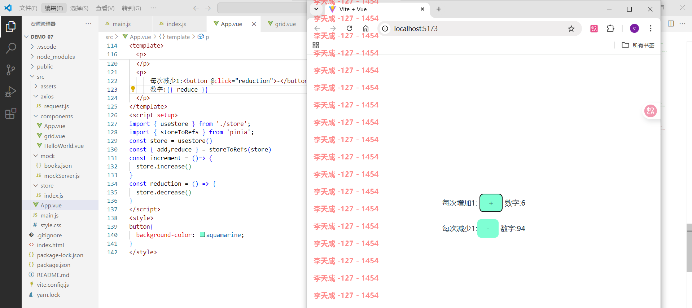Open the Chrome profile avatar
Viewport: 692px width, 308px height.
pyautogui.click(x=634, y=28)
